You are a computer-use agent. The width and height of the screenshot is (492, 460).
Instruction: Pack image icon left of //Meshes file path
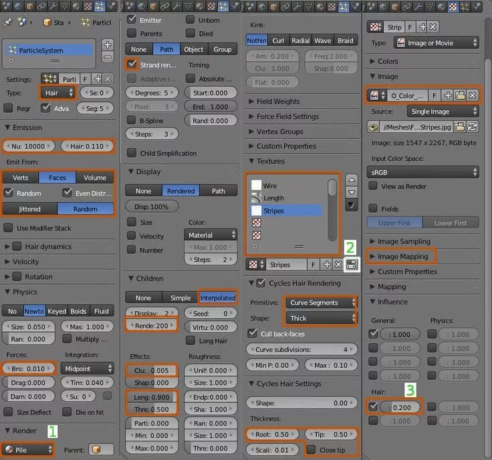[x=373, y=127]
